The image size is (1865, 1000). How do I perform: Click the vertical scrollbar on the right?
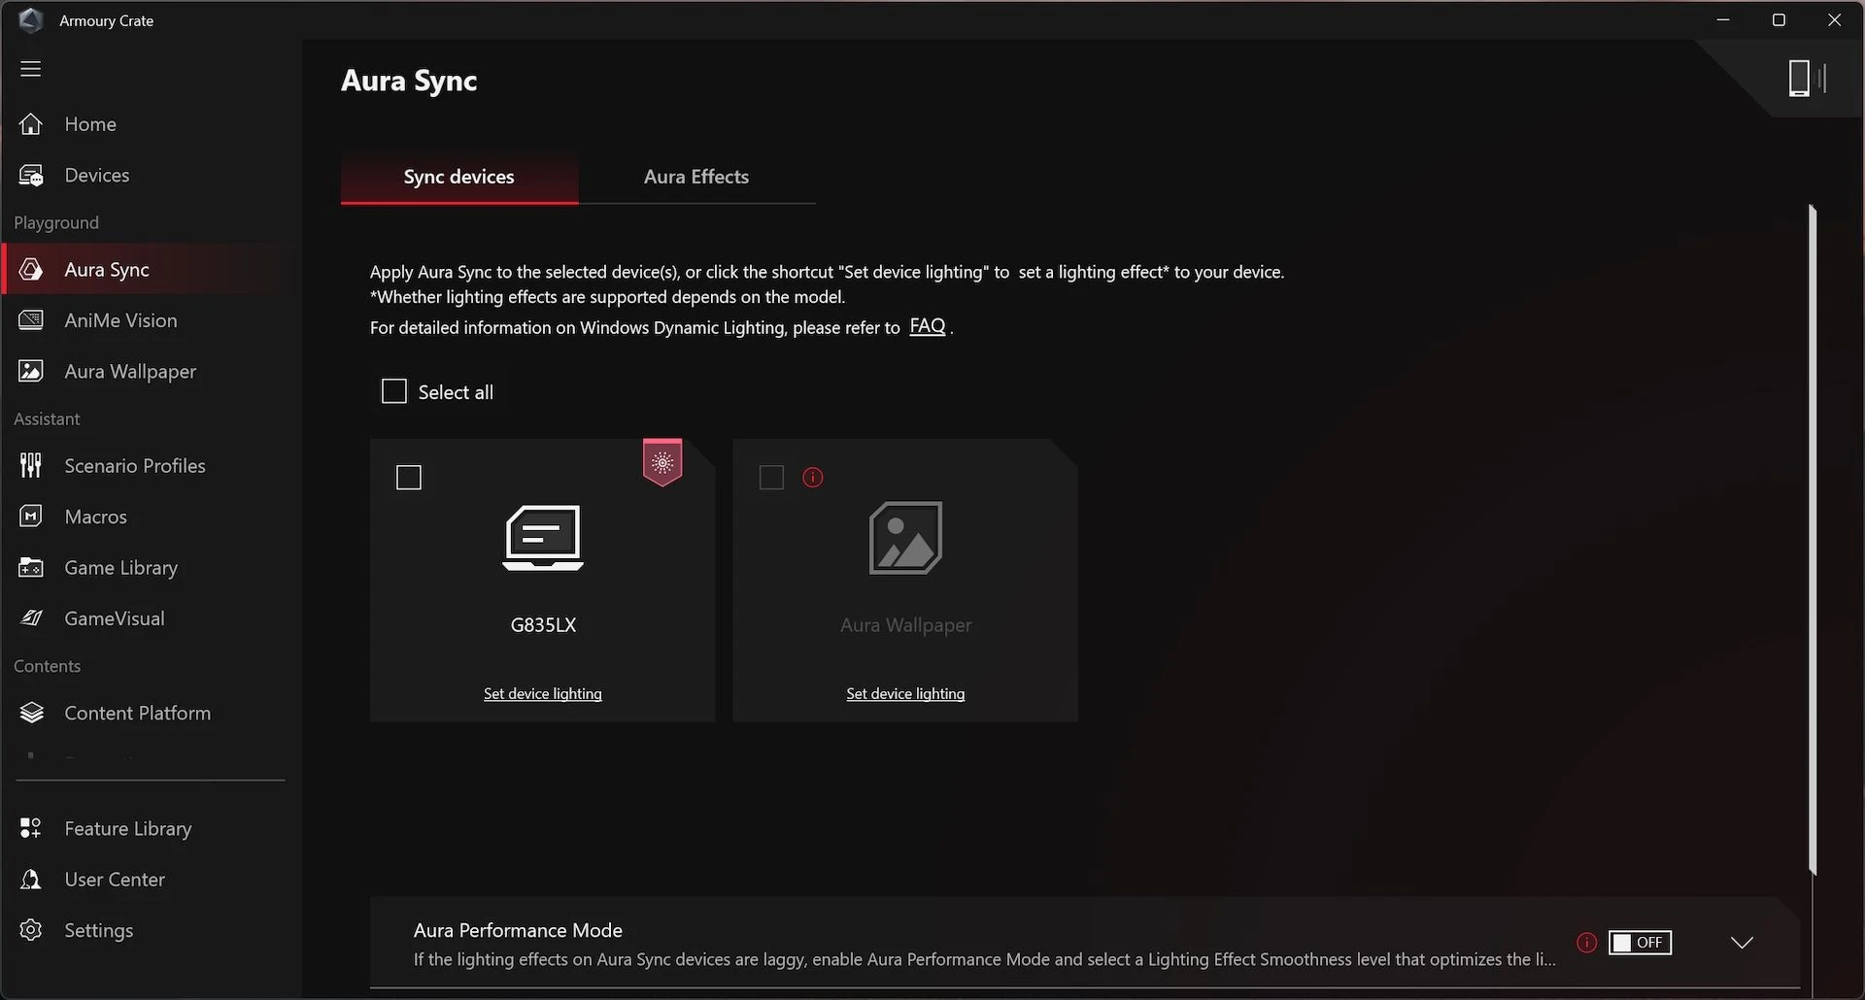coord(1813,539)
